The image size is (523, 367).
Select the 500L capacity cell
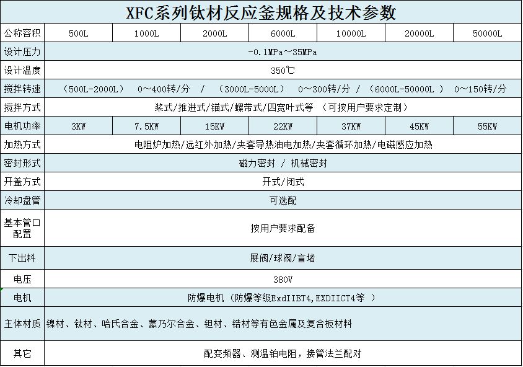tap(79, 33)
